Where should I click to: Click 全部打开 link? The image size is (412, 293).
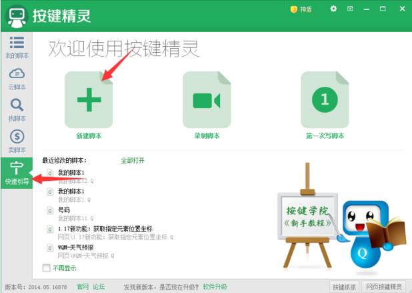133,160
